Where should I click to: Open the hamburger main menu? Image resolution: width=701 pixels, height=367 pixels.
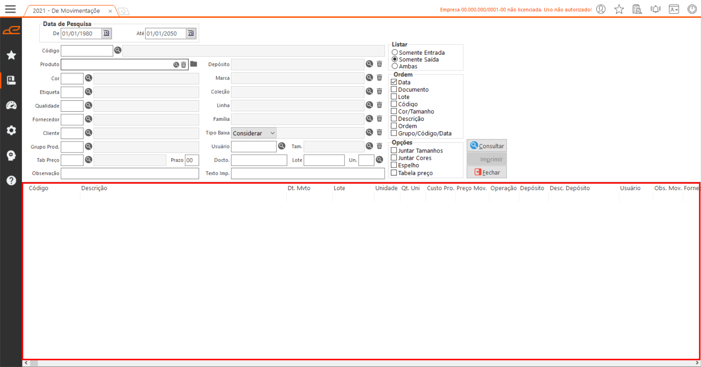pyautogui.click(x=11, y=9)
